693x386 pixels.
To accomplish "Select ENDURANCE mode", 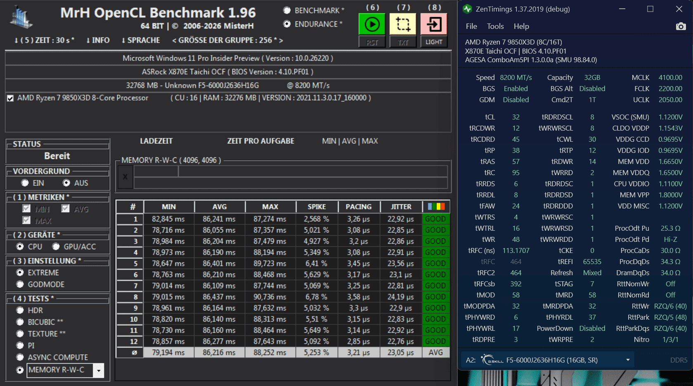I will click(x=287, y=24).
